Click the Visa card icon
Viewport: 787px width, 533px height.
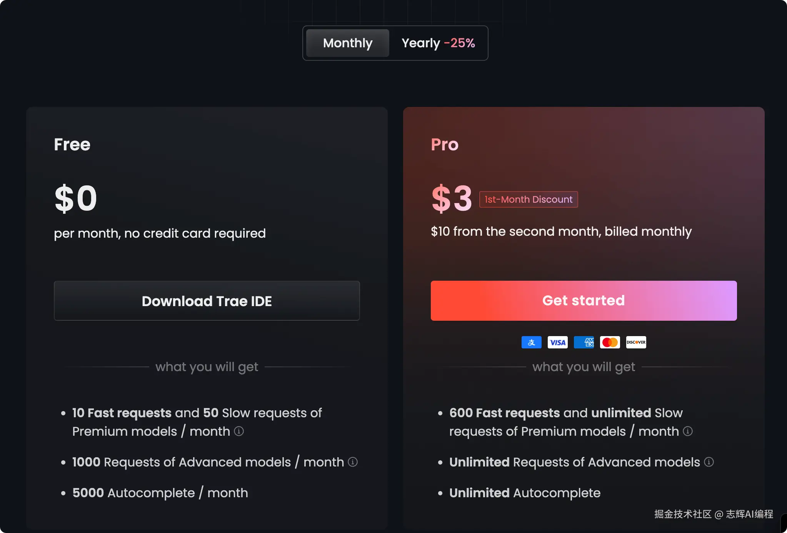[x=557, y=342]
